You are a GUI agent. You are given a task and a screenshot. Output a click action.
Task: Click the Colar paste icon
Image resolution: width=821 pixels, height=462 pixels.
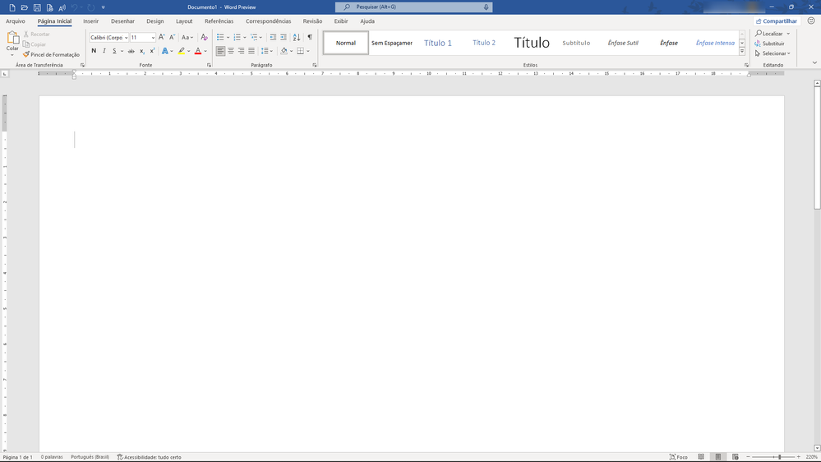coord(12,37)
